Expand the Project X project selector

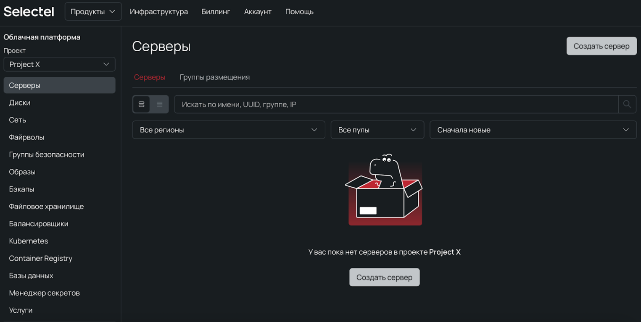(x=59, y=64)
